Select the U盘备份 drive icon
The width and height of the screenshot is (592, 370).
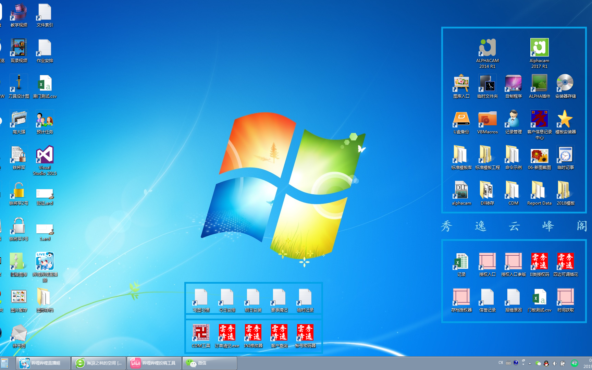[461, 122]
